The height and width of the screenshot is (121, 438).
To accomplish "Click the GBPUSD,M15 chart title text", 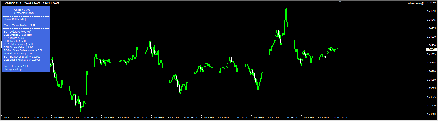I will click(13, 3).
